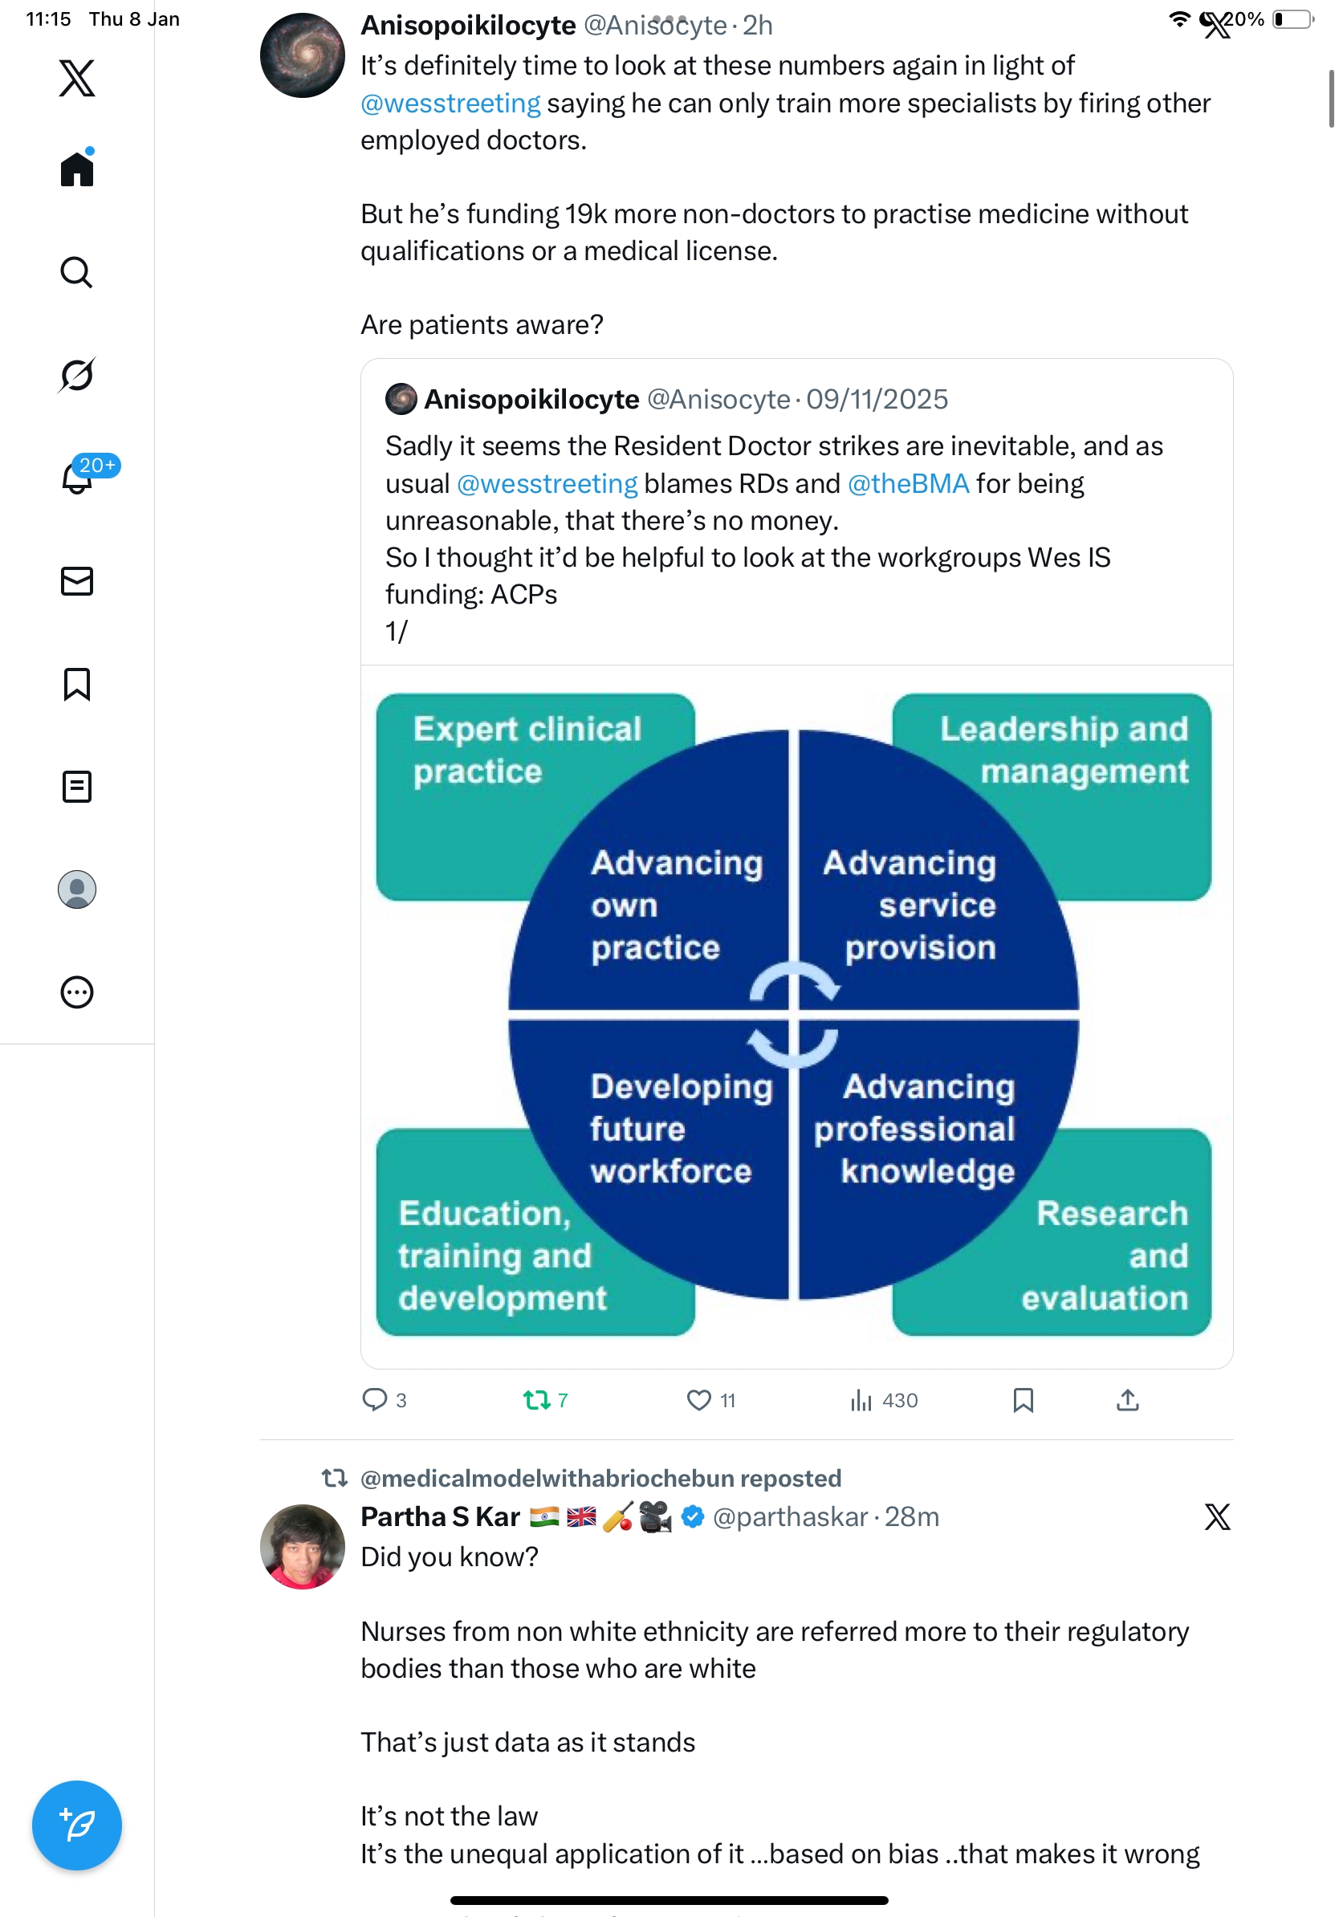Open the @wesstreeting mention in top post
1339x1917 pixels.
click(x=451, y=104)
